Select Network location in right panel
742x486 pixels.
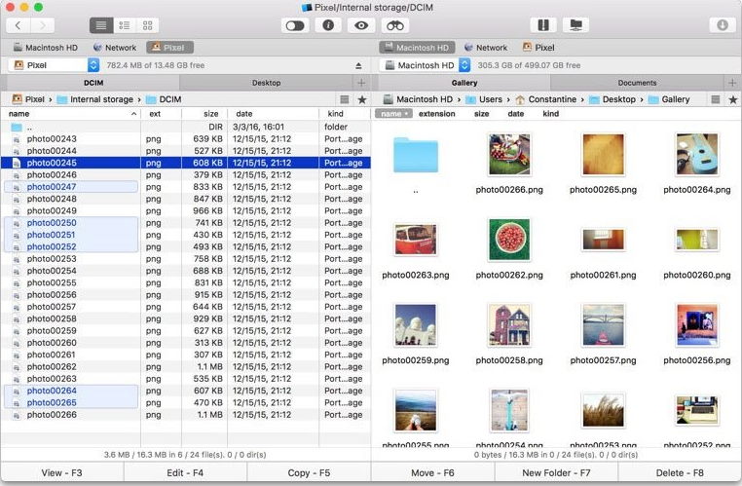(x=486, y=48)
